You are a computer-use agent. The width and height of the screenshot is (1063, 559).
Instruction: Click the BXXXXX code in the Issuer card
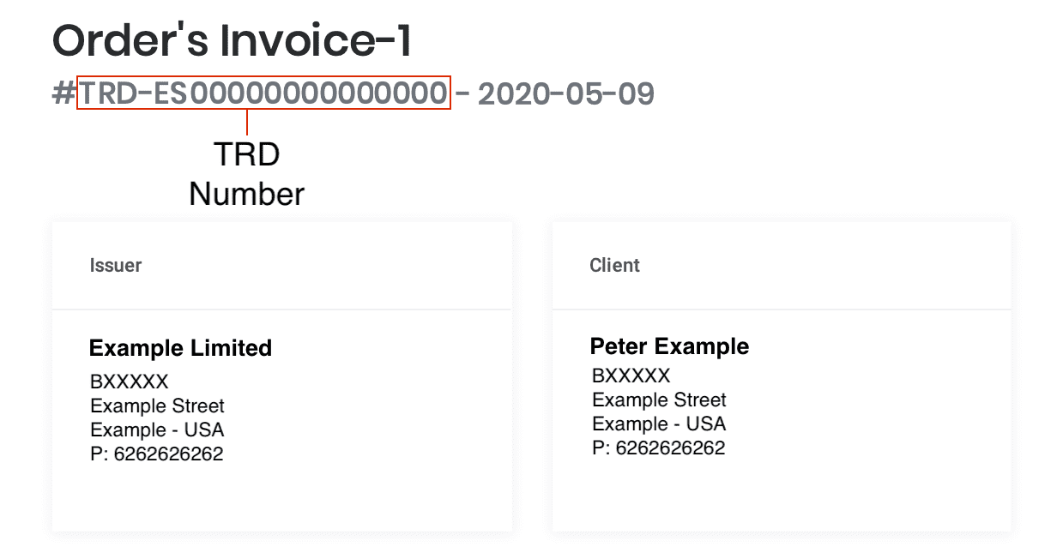130,382
